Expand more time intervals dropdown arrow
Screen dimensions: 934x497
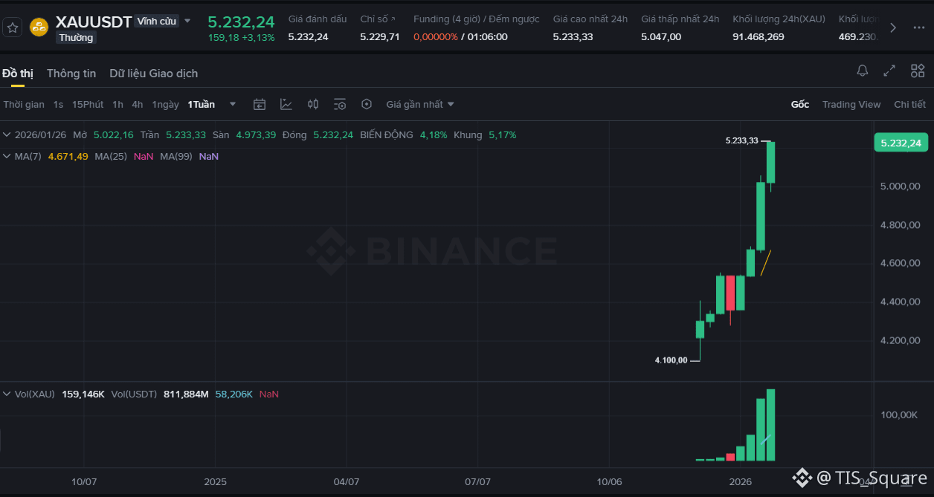point(233,104)
